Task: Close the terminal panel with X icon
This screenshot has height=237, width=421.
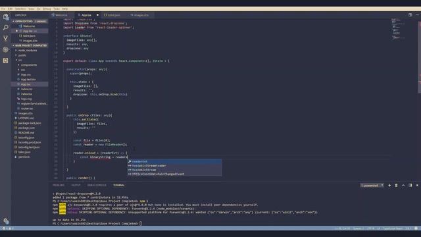Action: tap(417, 186)
